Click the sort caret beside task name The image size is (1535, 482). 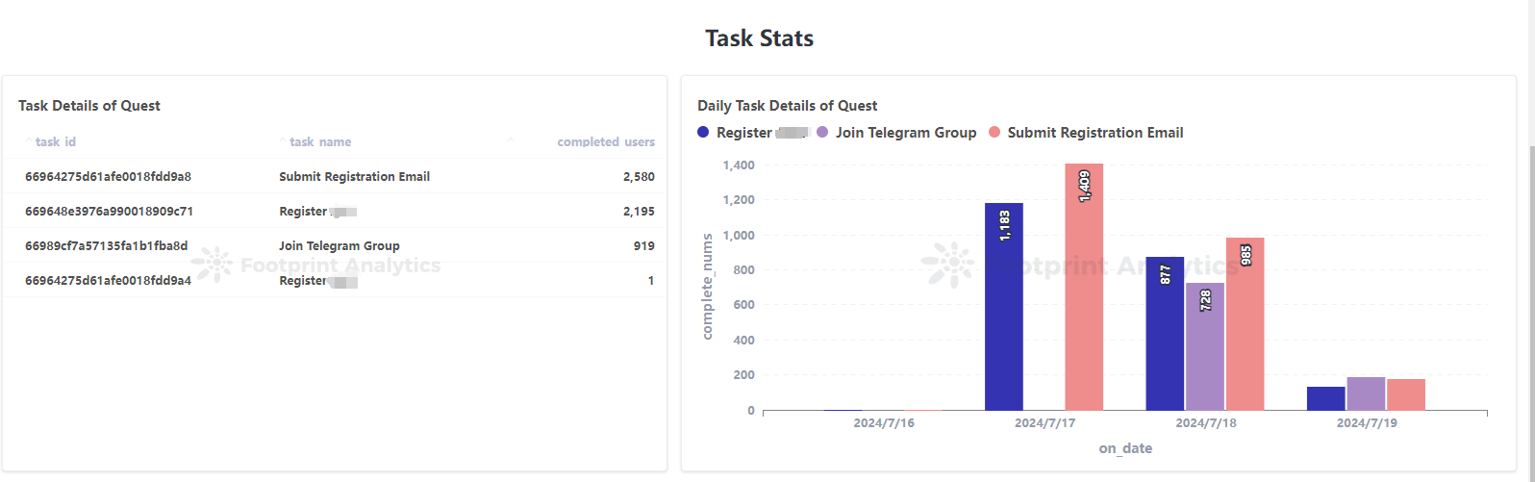click(283, 140)
